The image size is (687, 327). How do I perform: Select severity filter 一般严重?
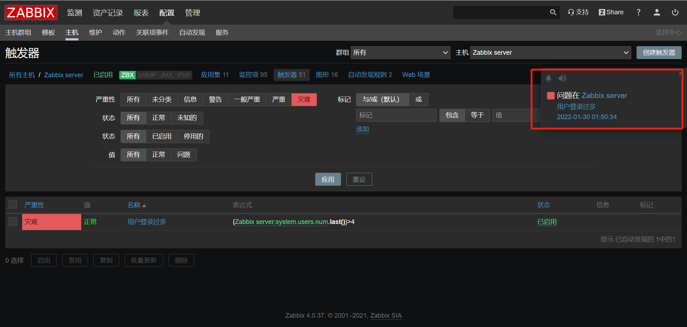tap(247, 99)
